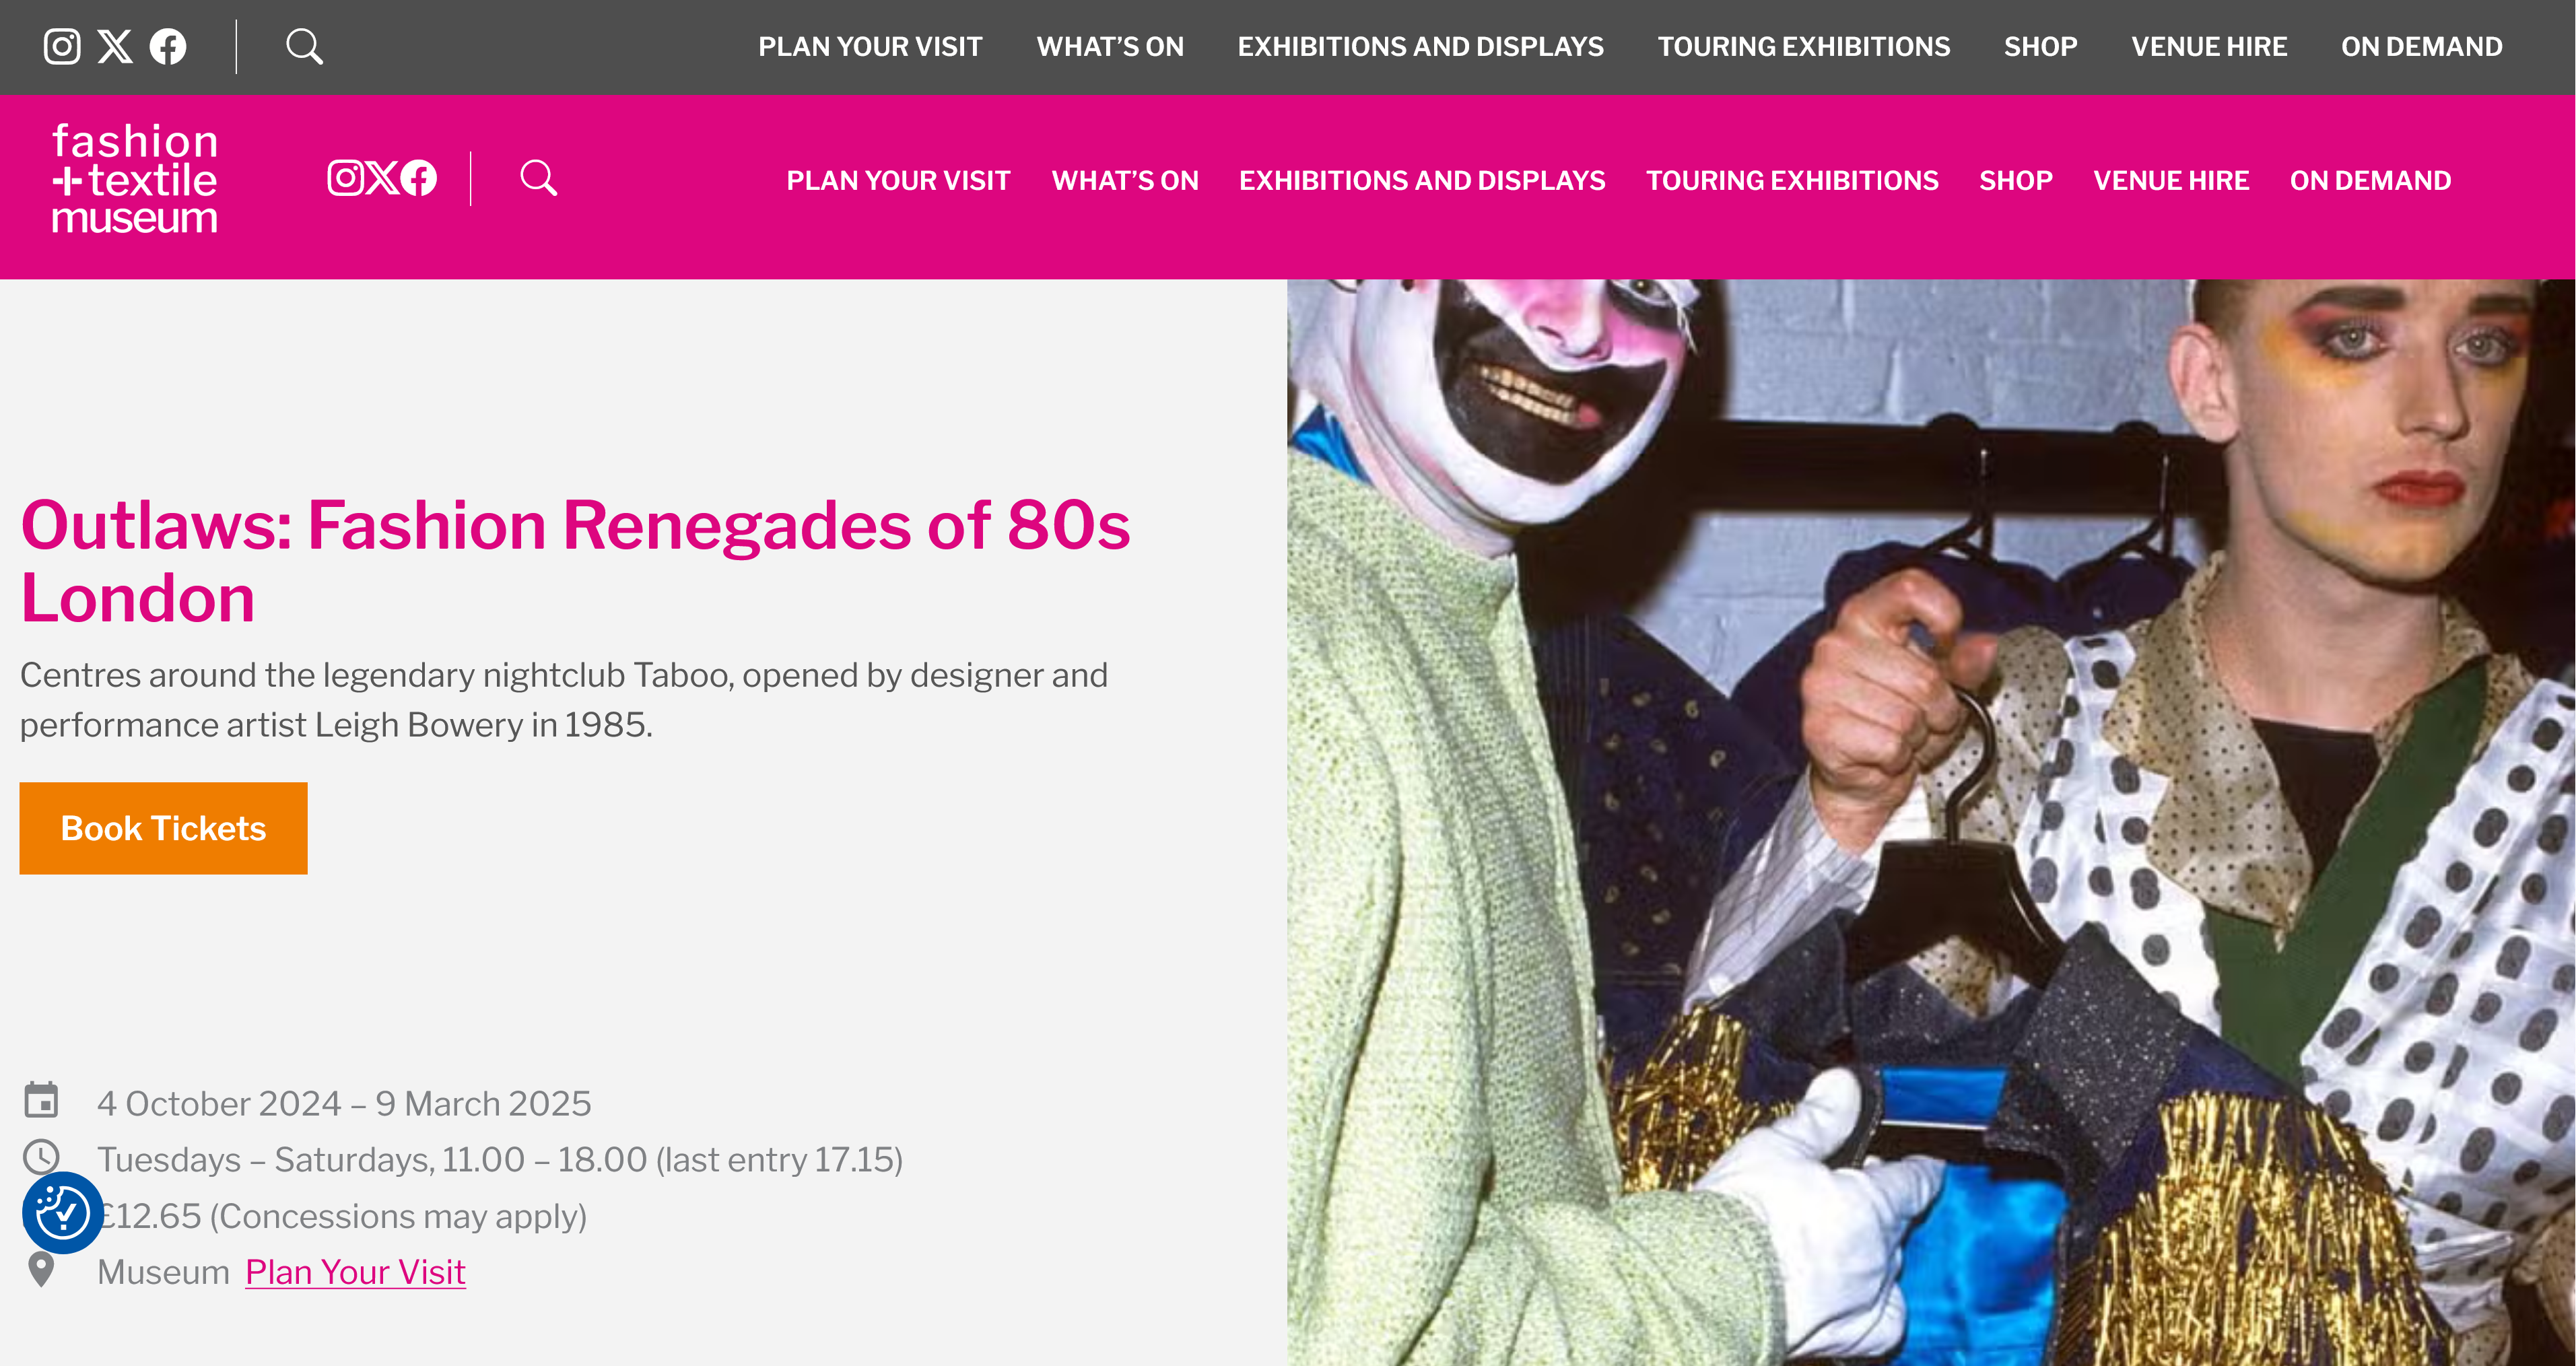Select On Demand in pink navigation

coord(2370,181)
